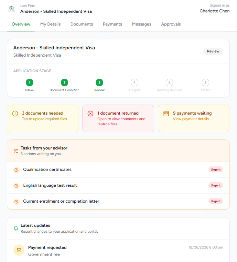Click the 'Awaiting Decision' stage label
Viewport: 237px width, 262px height.
pos(169,90)
